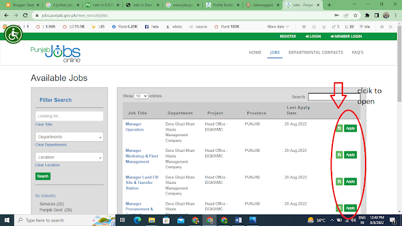Click the Windows taskbar search box
Viewport: 402px width, 226px height.
pyautogui.click(x=65, y=220)
